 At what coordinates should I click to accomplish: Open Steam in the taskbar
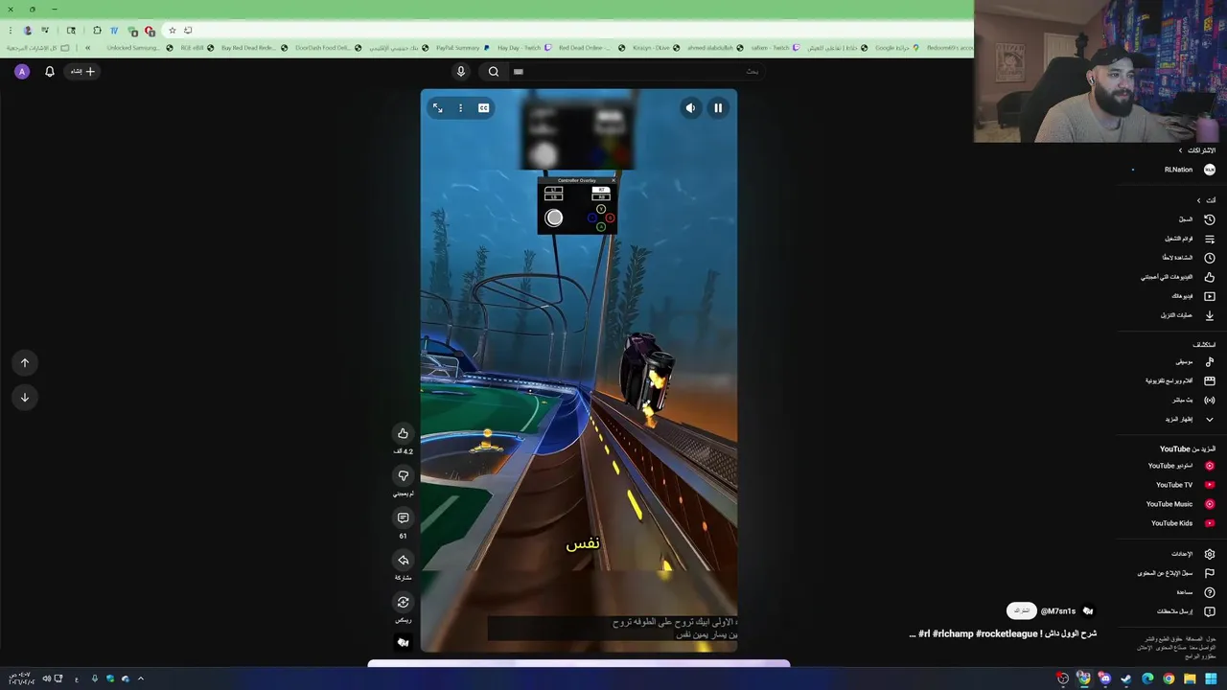(x=1126, y=678)
